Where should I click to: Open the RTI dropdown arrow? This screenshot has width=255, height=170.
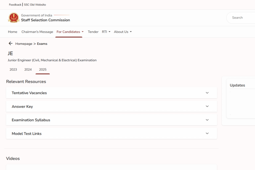tap(110, 32)
